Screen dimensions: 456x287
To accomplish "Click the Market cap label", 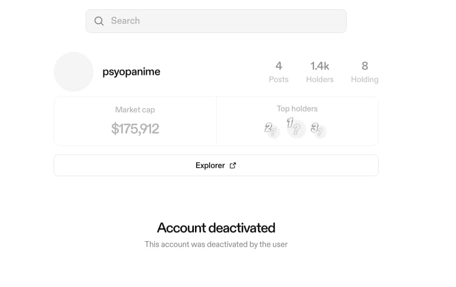I will (135, 110).
